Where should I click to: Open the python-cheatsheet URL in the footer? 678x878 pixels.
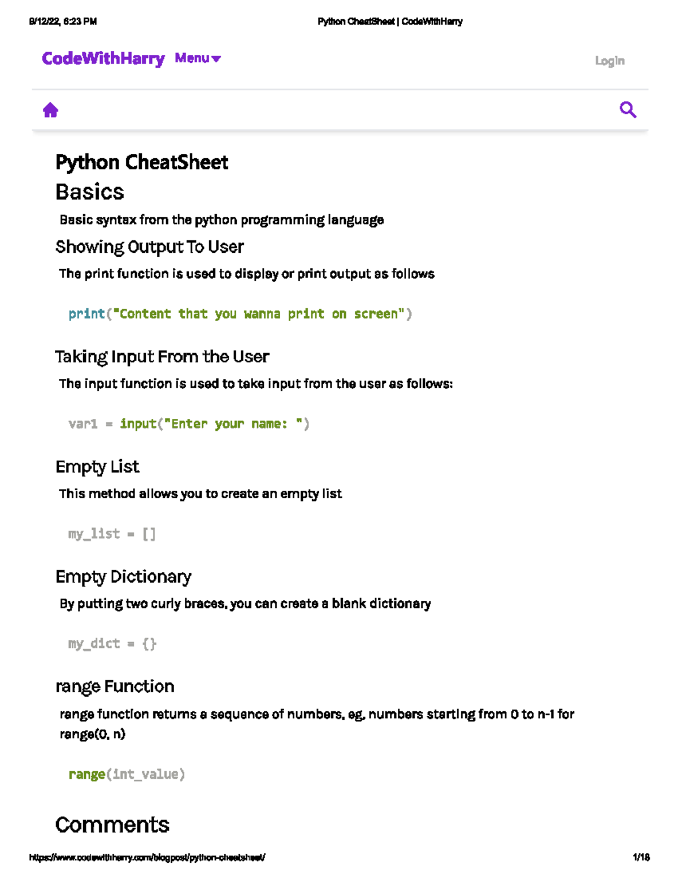pyautogui.click(x=149, y=856)
